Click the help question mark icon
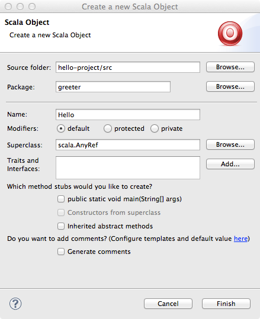Image resolution: width=260 pixels, height=319 pixels. point(15,304)
